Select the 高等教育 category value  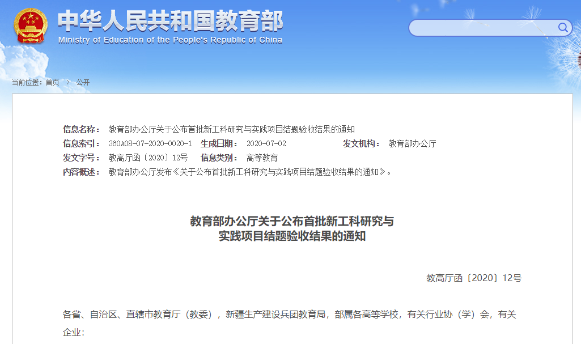point(262,158)
